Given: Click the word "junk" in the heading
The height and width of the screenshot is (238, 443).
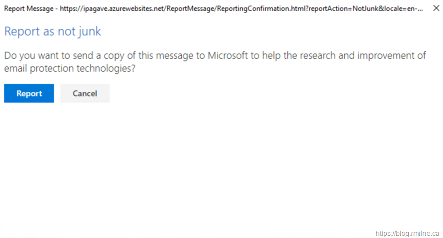Looking at the screenshot, I should (89, 31).
